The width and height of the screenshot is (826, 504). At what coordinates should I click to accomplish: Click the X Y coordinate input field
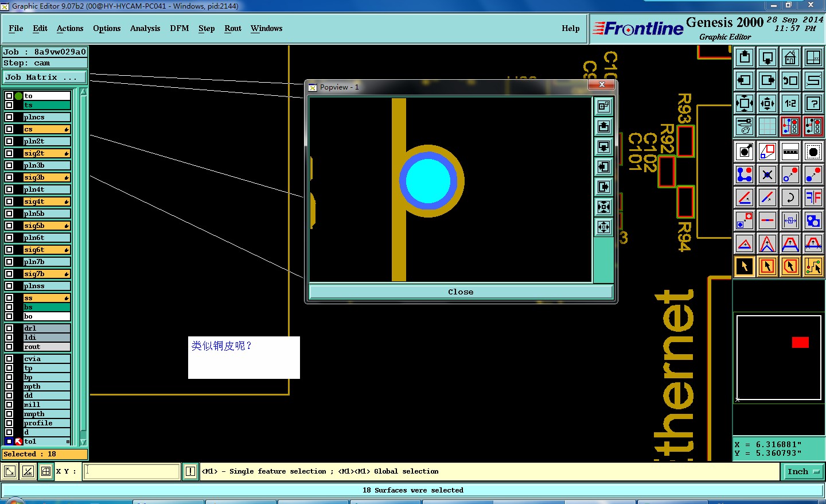(x=132, y=471)
